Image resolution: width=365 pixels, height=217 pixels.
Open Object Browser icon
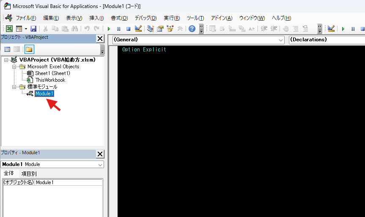(170, 29)
